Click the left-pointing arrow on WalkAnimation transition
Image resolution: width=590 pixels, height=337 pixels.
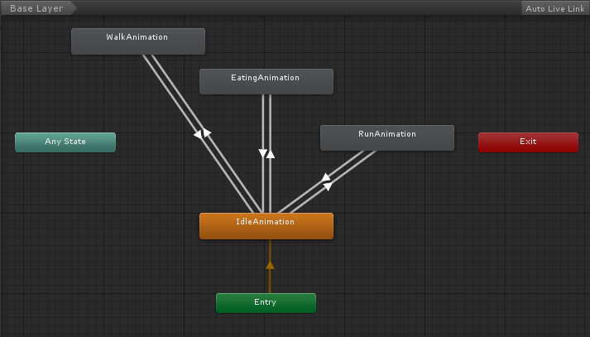coord(199,134)
